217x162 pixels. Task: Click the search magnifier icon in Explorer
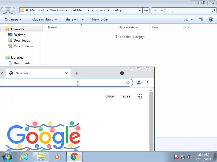pos(213,10)
